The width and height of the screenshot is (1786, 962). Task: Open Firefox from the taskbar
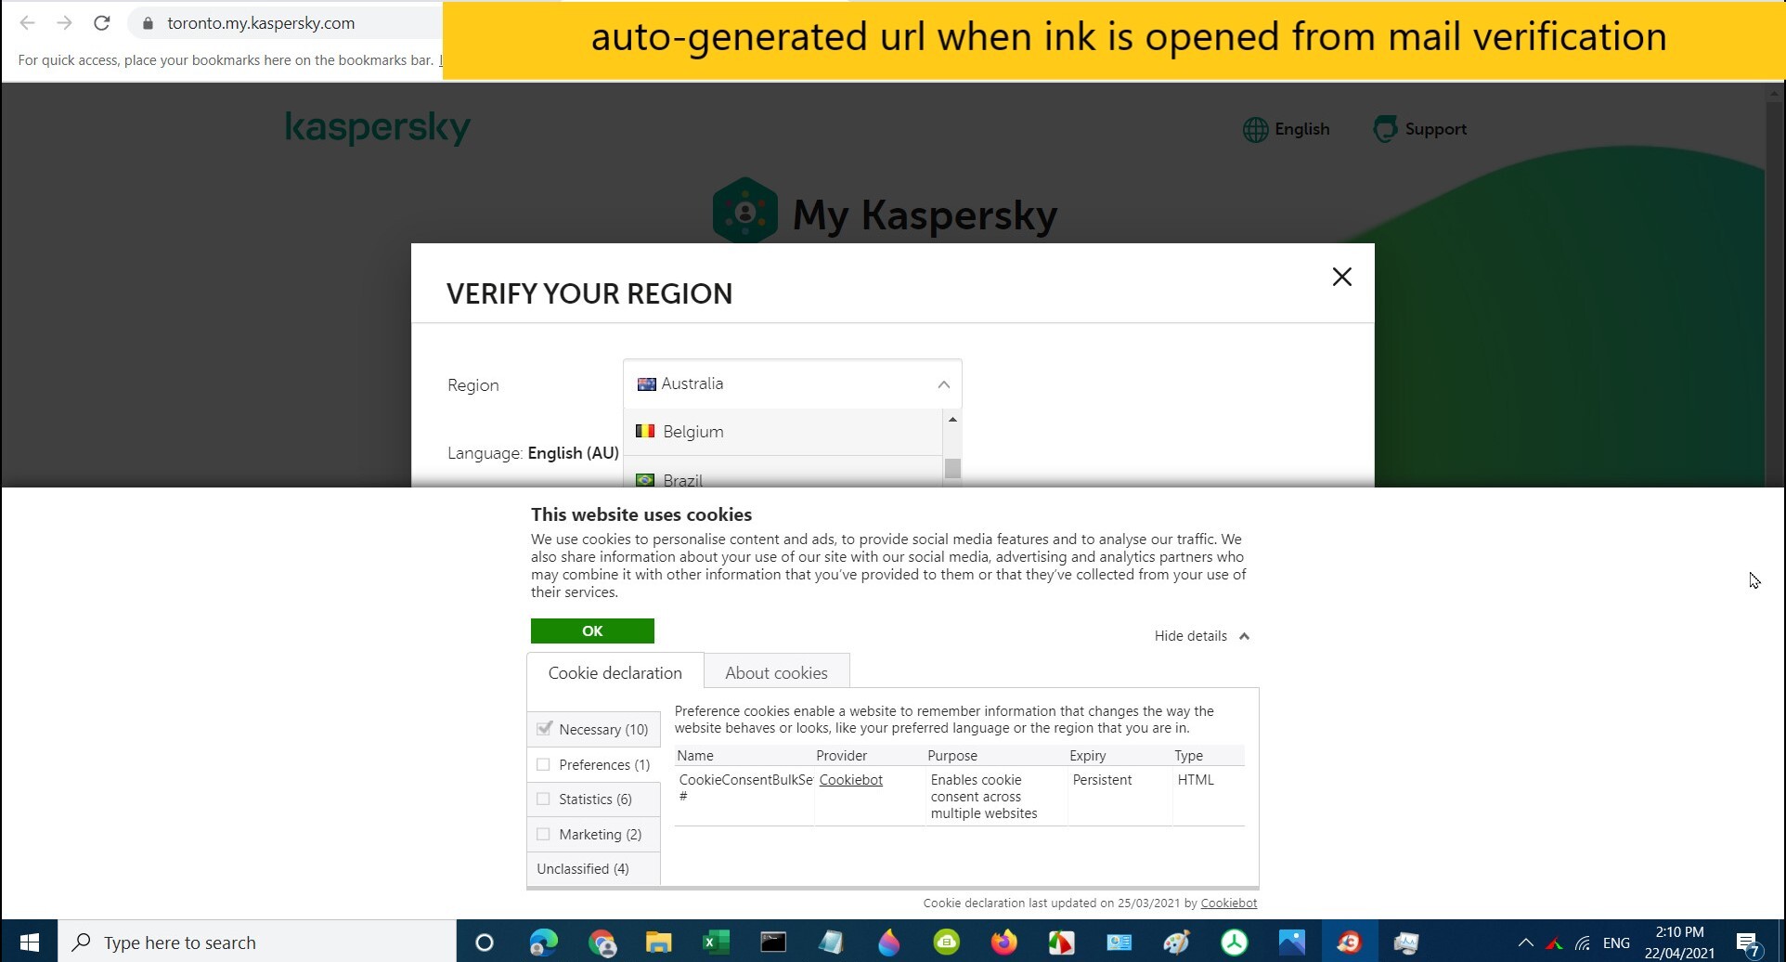coord(1003,943)
